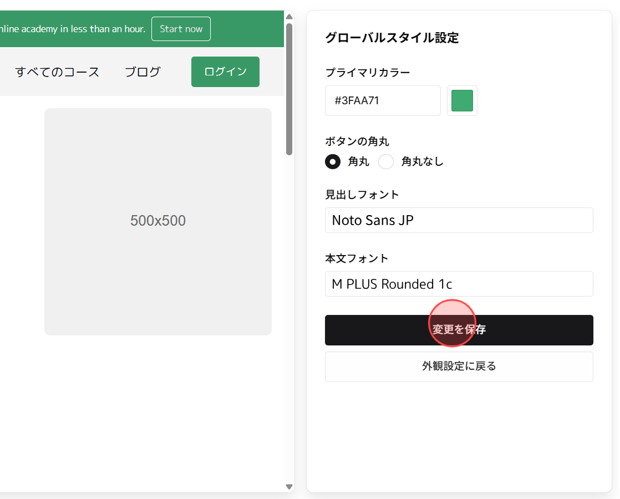The image size is (620, 499).
Task: Click the Noto Sans JP heading font field
Action: [x=459, y=220]
